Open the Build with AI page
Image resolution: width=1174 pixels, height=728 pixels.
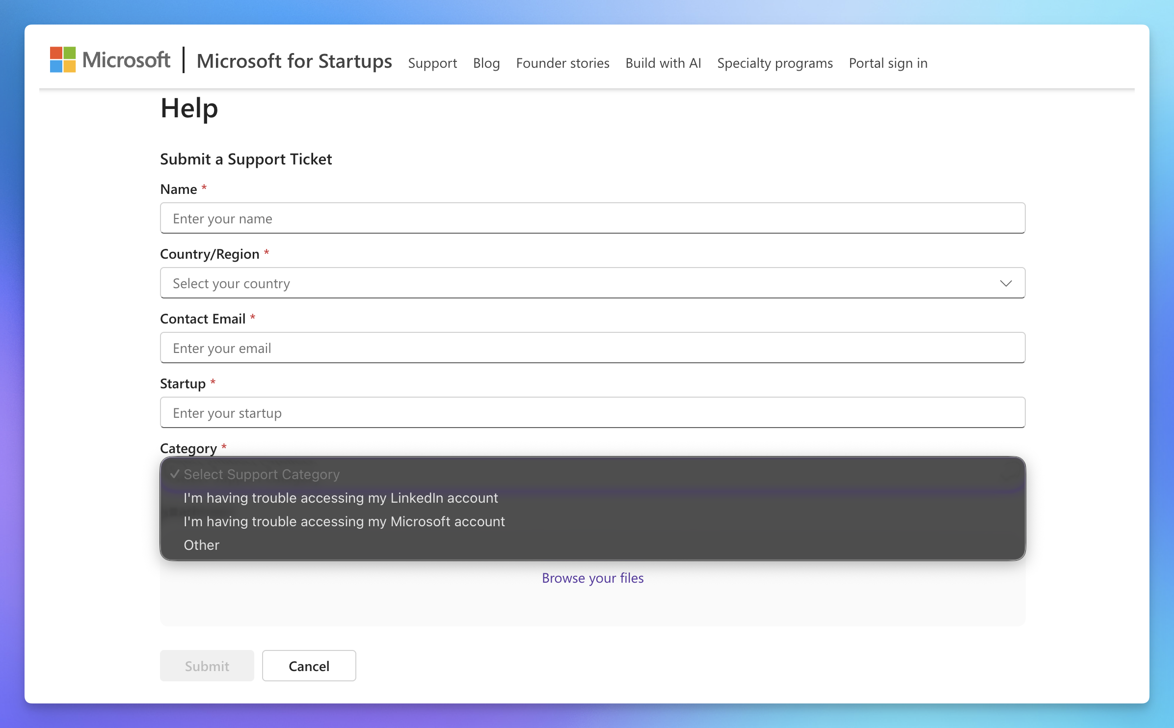pos(663,63)
